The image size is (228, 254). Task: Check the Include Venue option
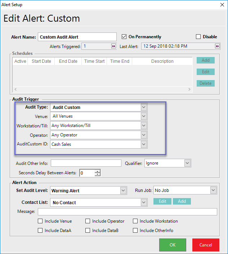tap(40, 221)
